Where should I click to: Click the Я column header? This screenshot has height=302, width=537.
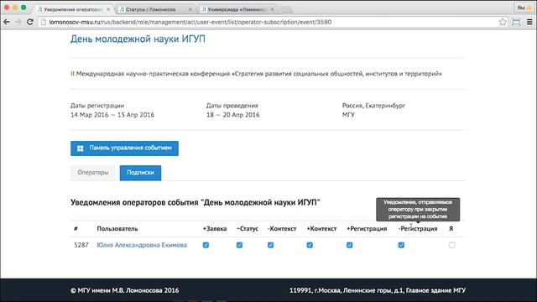pos(451,229)
